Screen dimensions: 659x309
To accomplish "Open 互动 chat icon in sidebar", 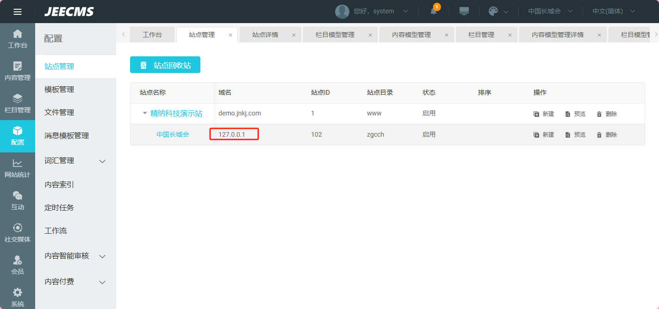I will pos(18,200).
